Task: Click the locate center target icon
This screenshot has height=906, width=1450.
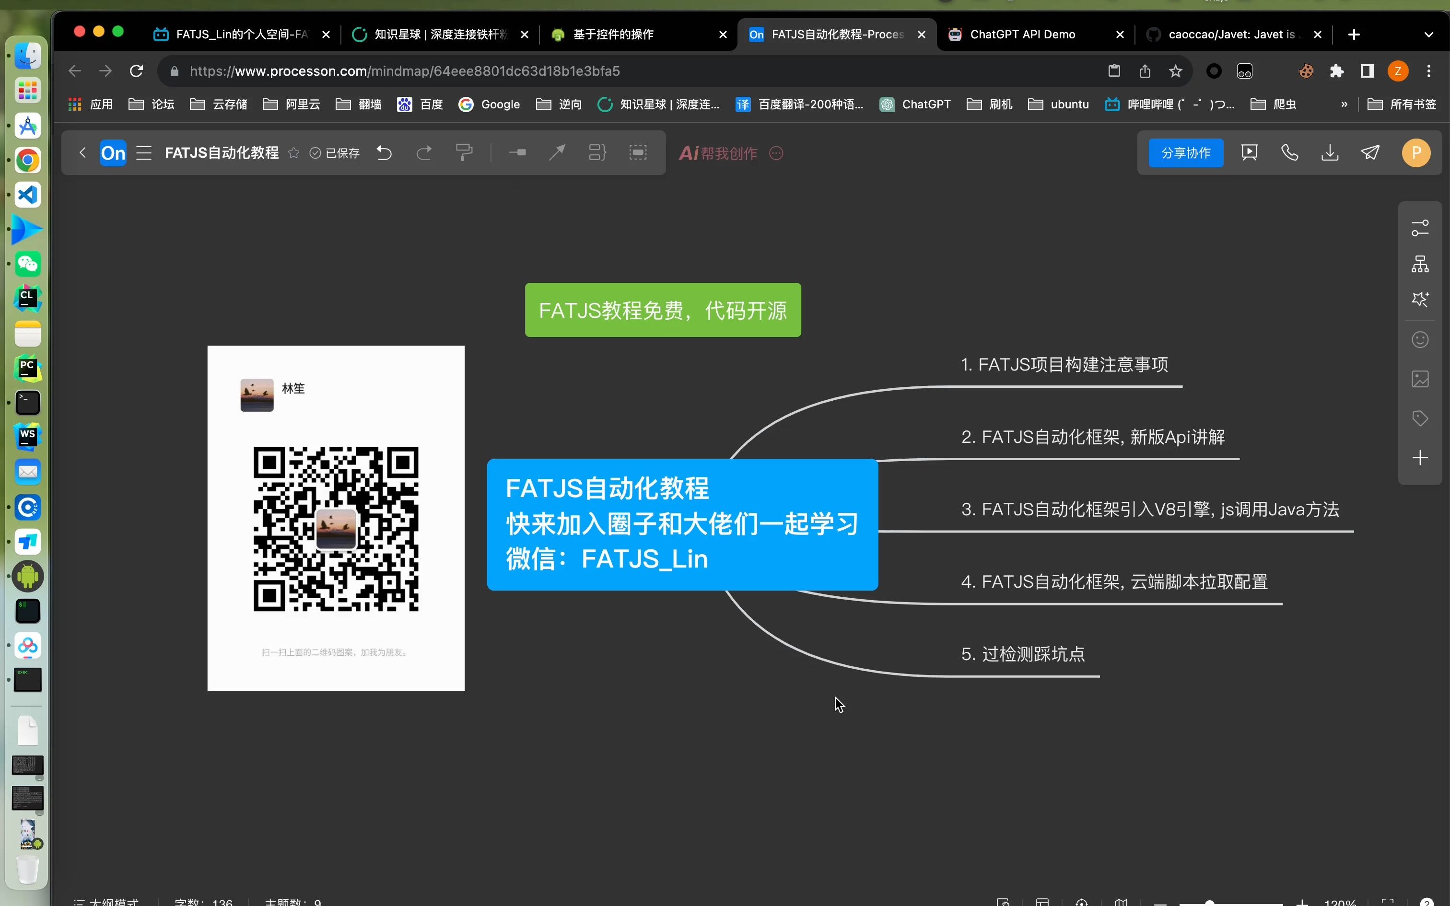Action: tap(1082, 902)
